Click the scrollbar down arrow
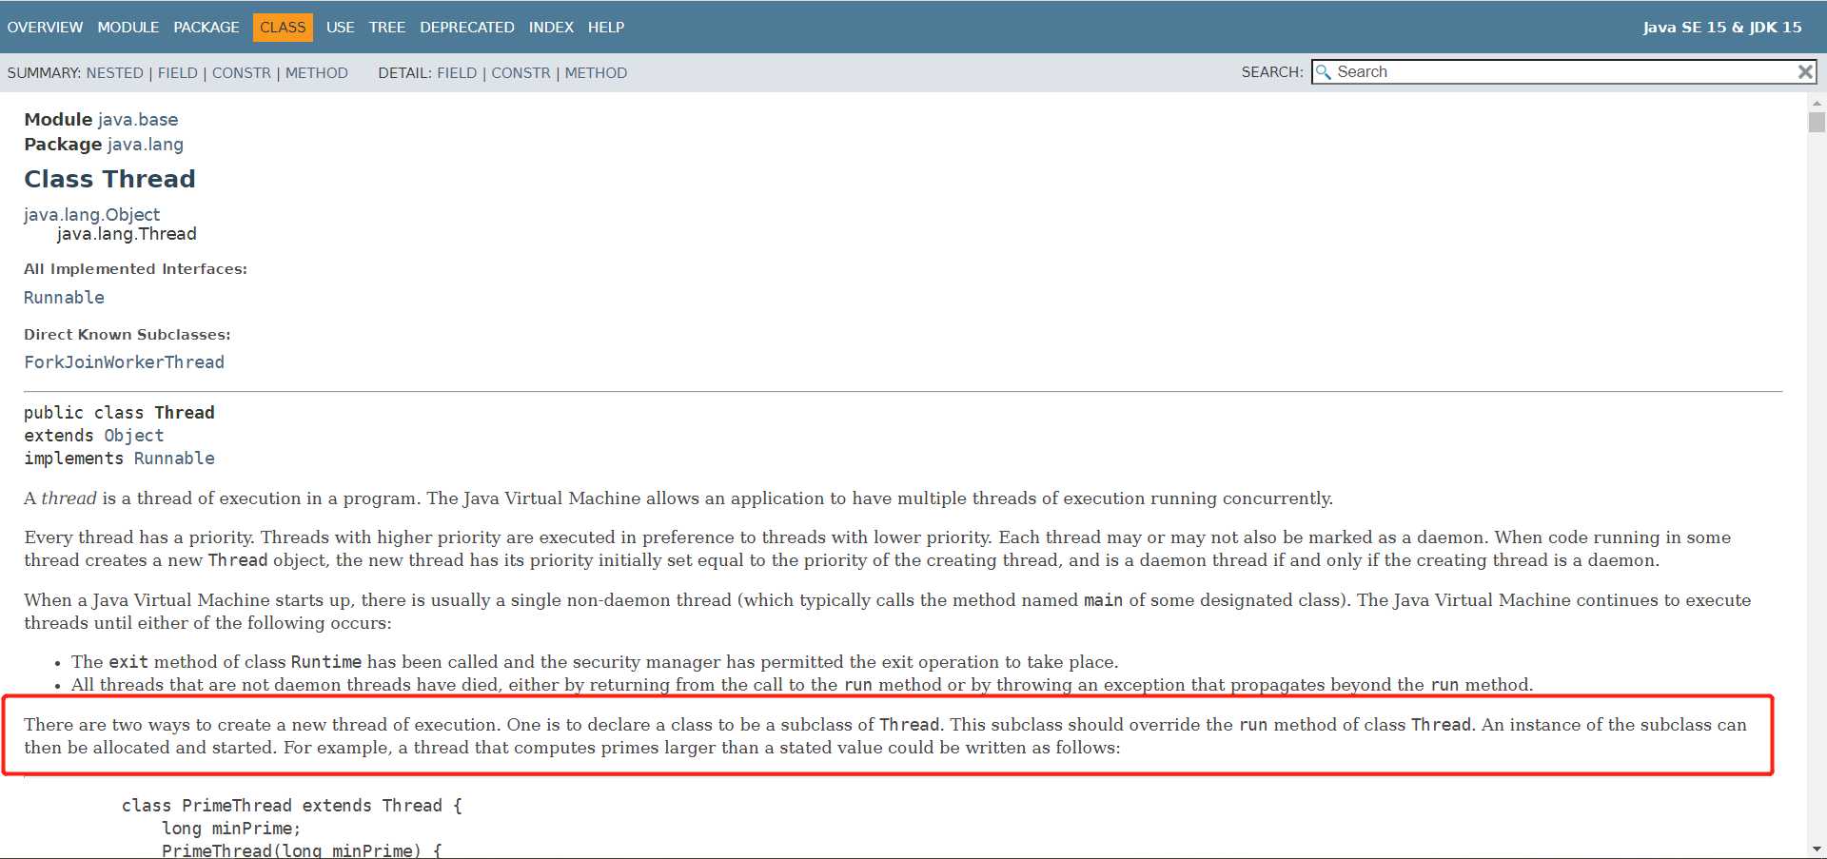 point(1817,849)
